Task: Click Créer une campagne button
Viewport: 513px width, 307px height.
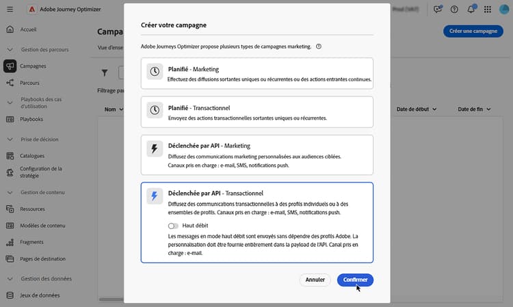Action: click(x=473, y=31)
